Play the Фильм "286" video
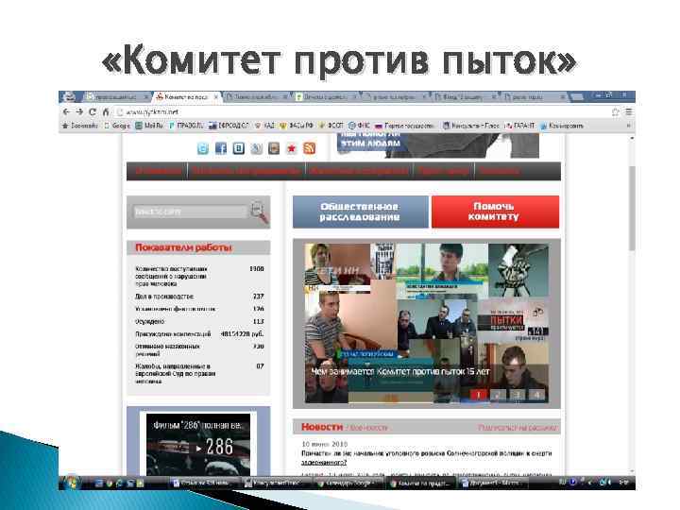The image size is (680, 510). [198, 448]
